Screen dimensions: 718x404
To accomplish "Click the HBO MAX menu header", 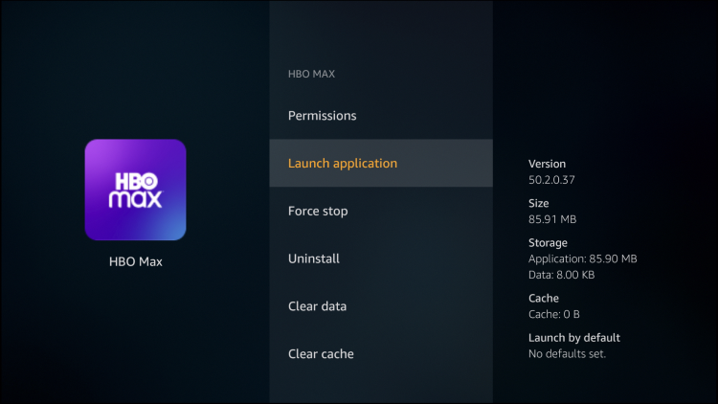I will tap(313, 74).
